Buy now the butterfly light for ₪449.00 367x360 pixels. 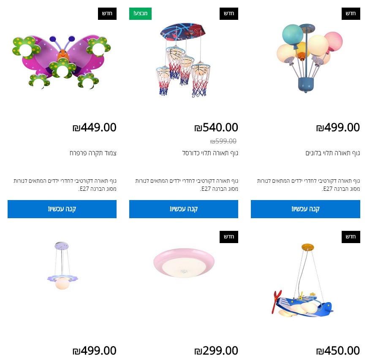pyautogui.click(x=62, y=209)
